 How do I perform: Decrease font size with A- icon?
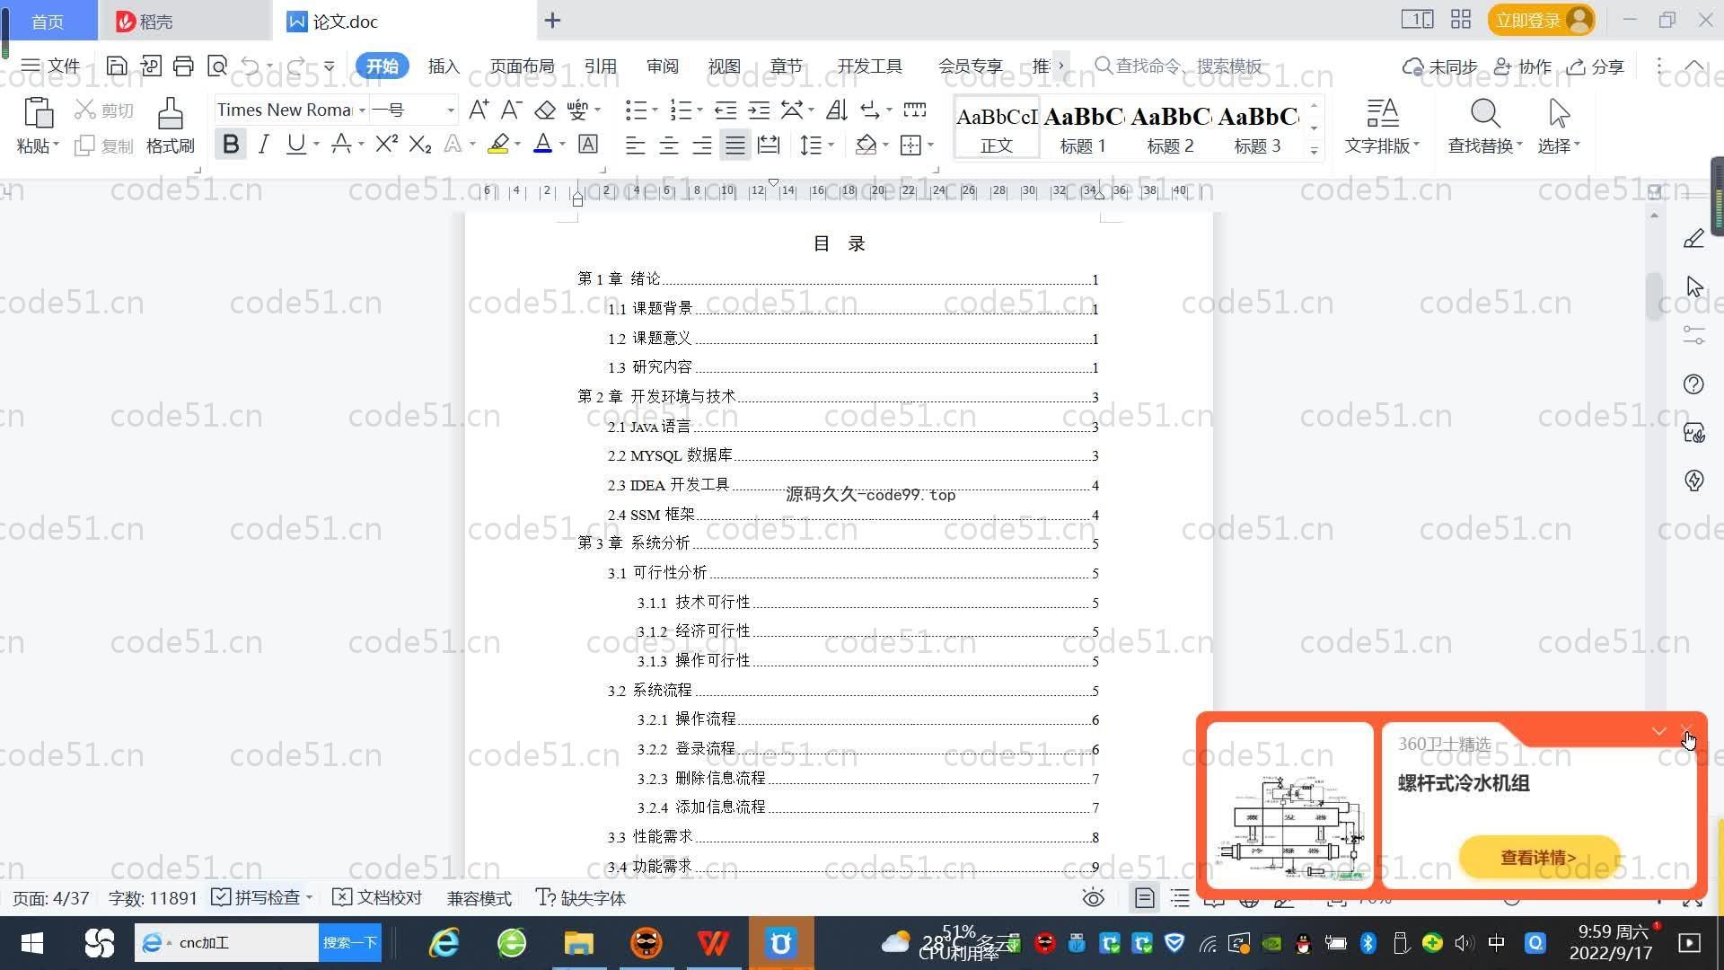(x=511, y=110)
